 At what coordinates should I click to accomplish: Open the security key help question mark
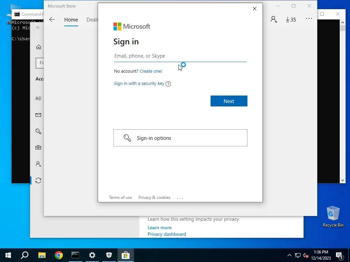tap(168, 84)
